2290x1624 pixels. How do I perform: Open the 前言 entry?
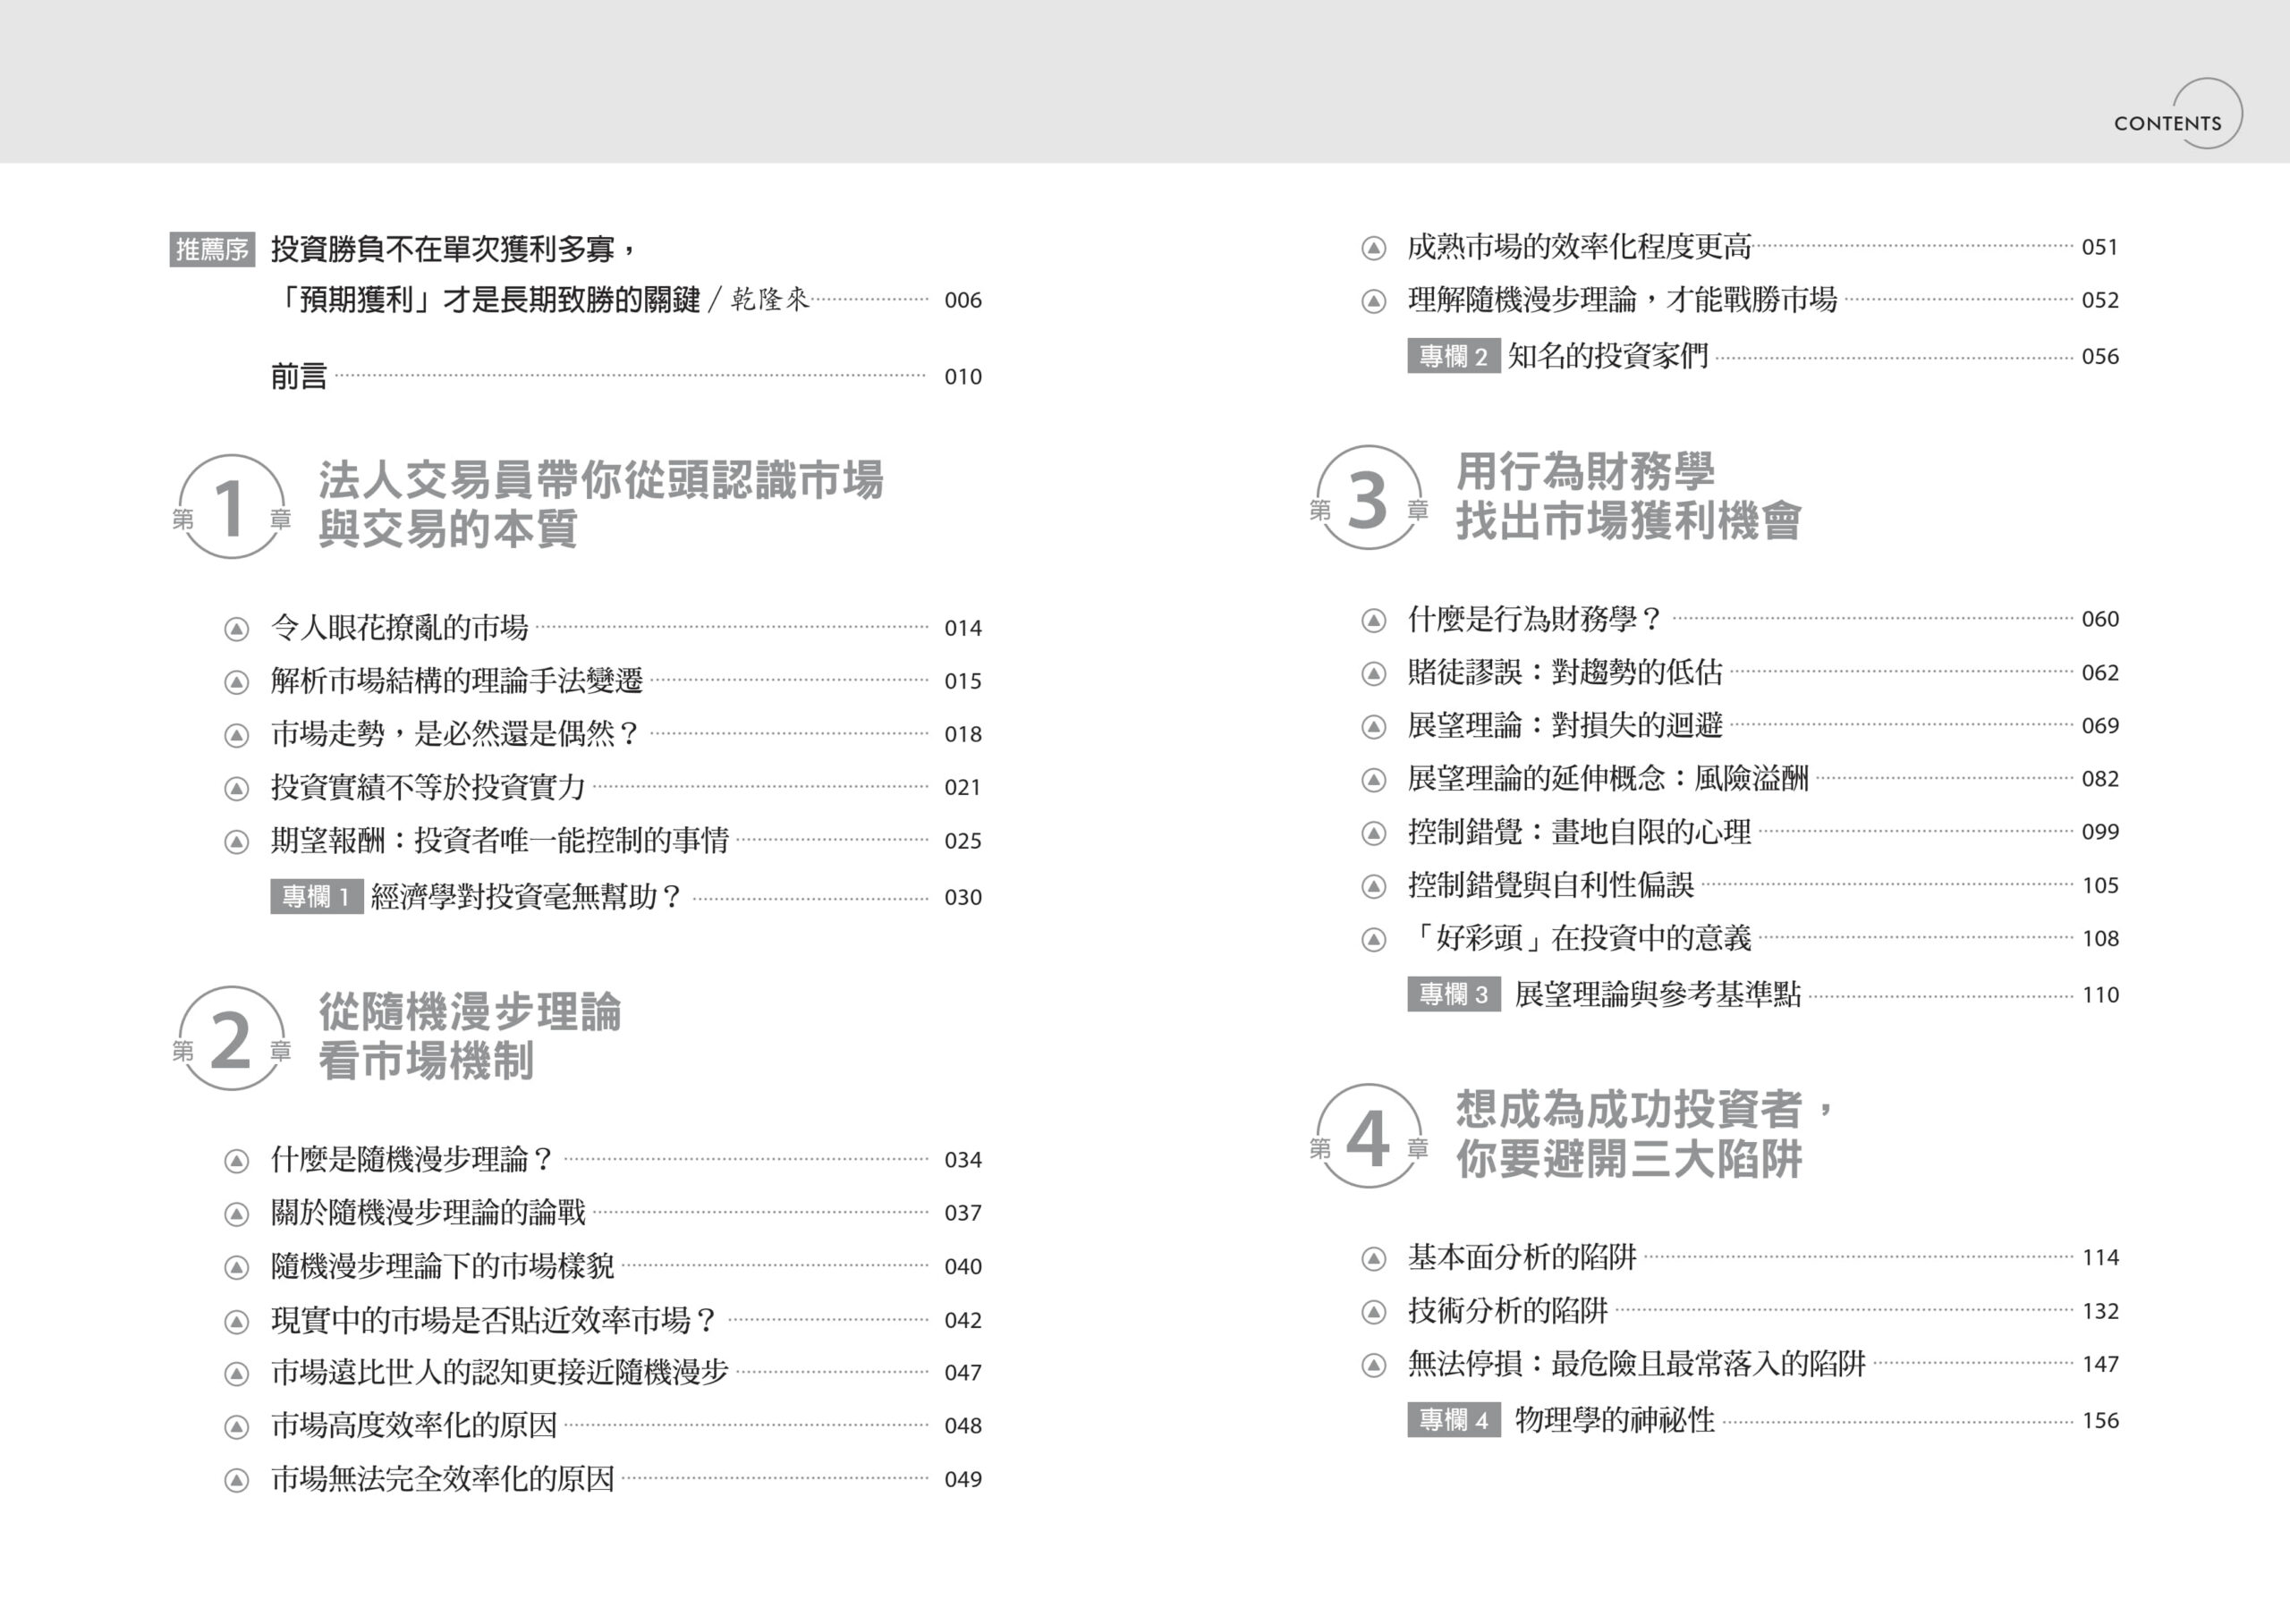tap(299, 377)
